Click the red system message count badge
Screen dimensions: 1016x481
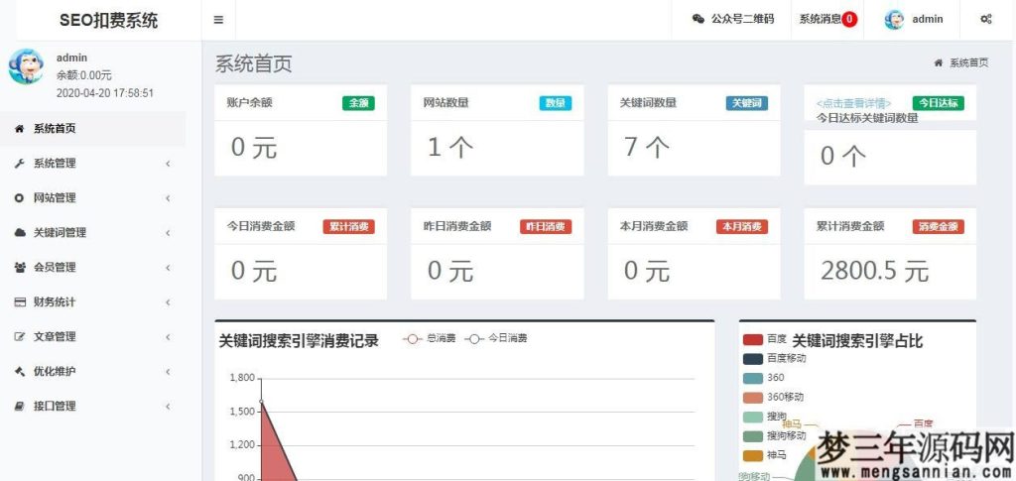point(849,20)
